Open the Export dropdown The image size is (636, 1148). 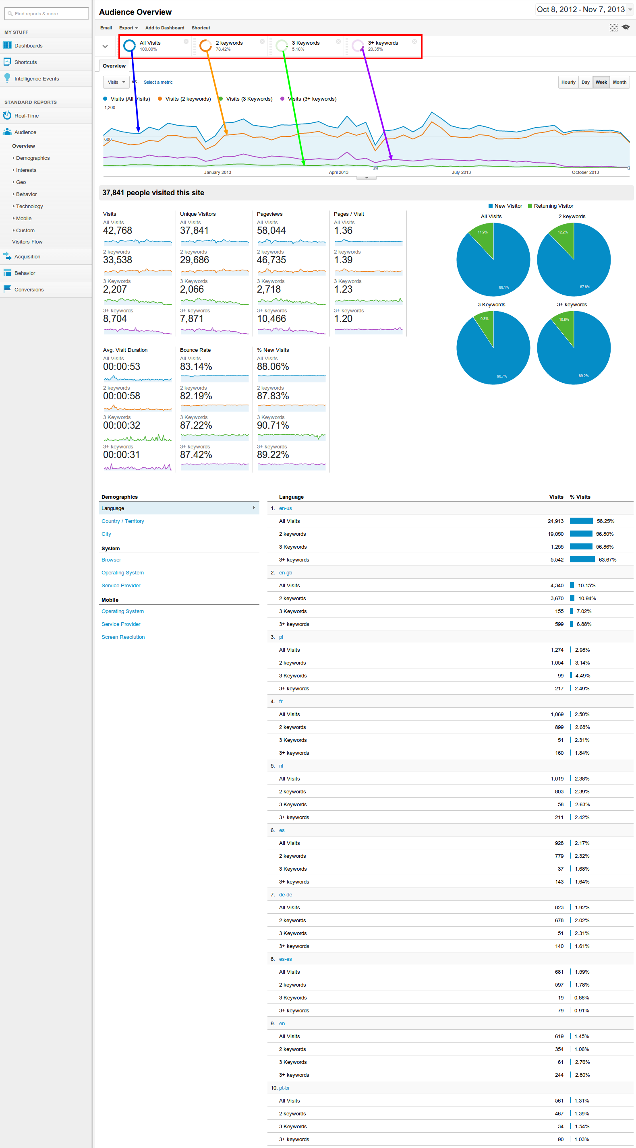click(x=128, y=28)
